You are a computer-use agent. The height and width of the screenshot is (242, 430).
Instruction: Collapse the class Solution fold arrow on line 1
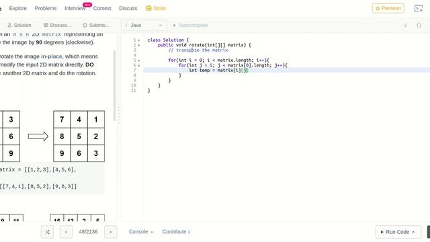click(139, 40)
